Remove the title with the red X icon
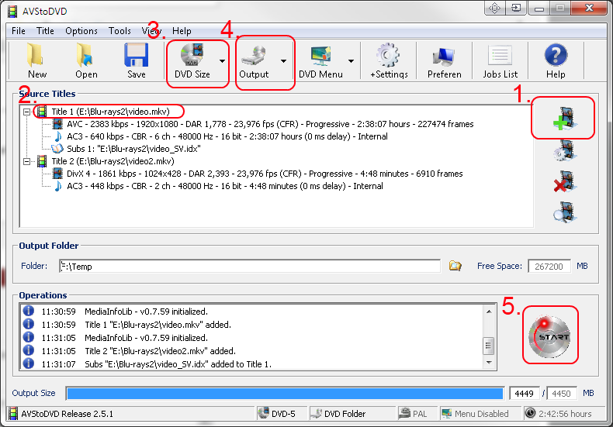The width and height of the screenshot is (613, 427). coord(565,181)
